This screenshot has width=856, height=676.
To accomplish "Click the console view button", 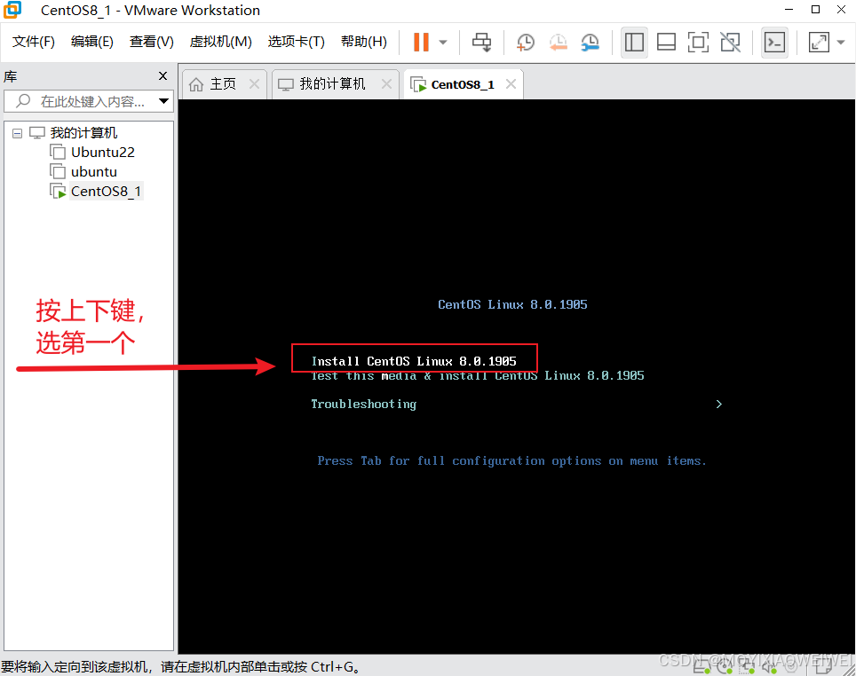I will click(774, 42).
